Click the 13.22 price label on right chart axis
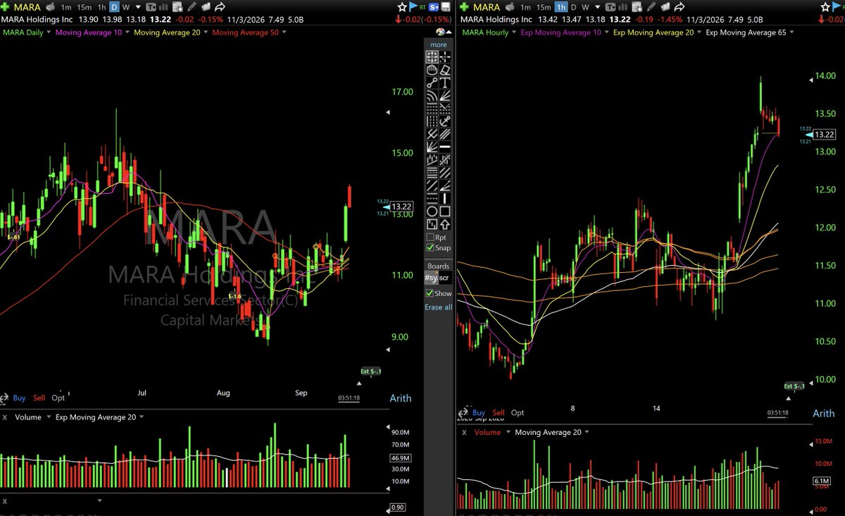Image resolution: width=845 pixels, height=516 pixels. (x=825, y=135)
